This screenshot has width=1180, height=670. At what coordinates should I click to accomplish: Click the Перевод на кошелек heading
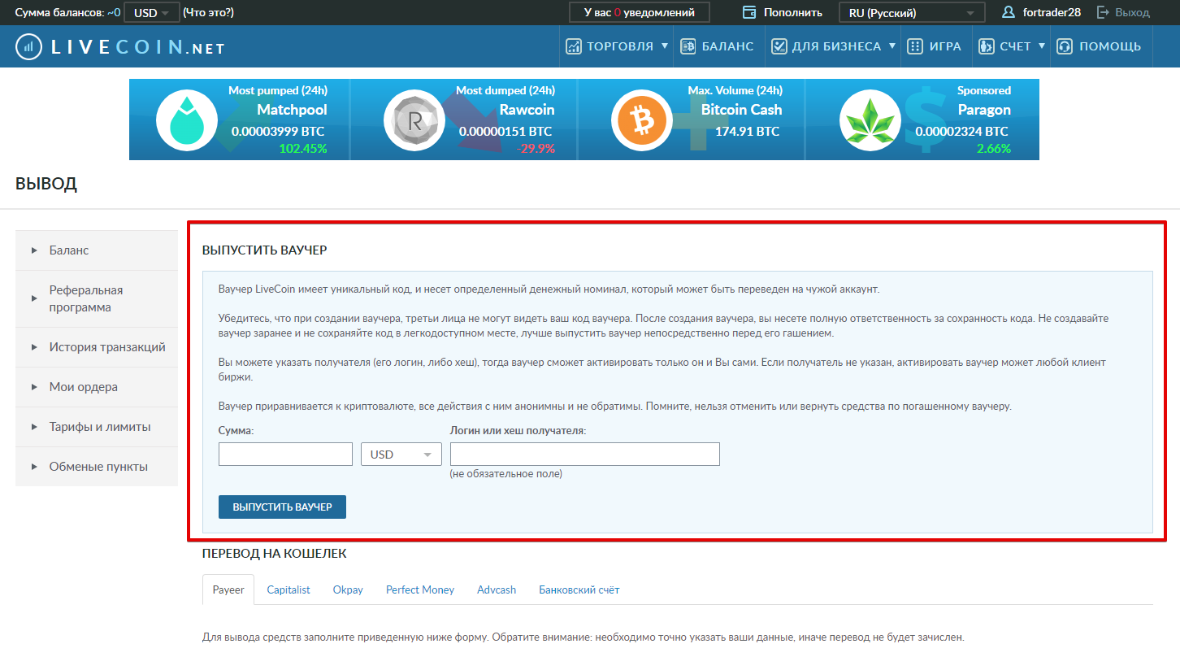pyautogui.click(x=274, y=554)
